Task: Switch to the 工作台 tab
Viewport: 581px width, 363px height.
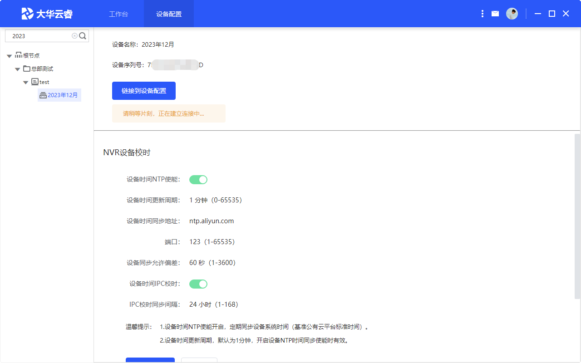Action: tap(118, 14)
